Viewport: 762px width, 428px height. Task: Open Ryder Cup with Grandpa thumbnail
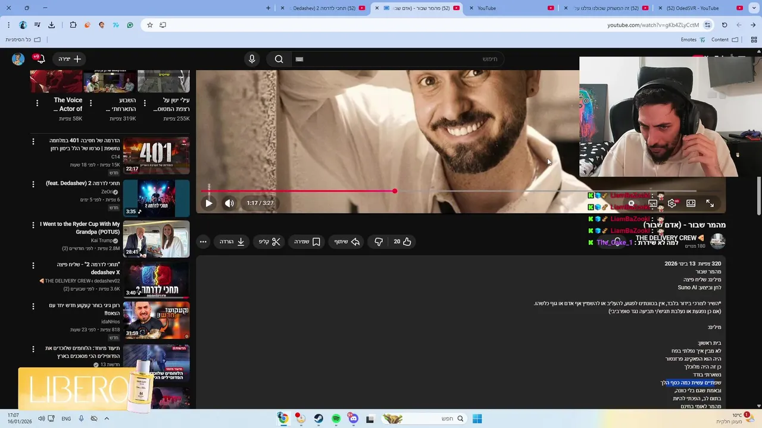[x=157, y=239]
